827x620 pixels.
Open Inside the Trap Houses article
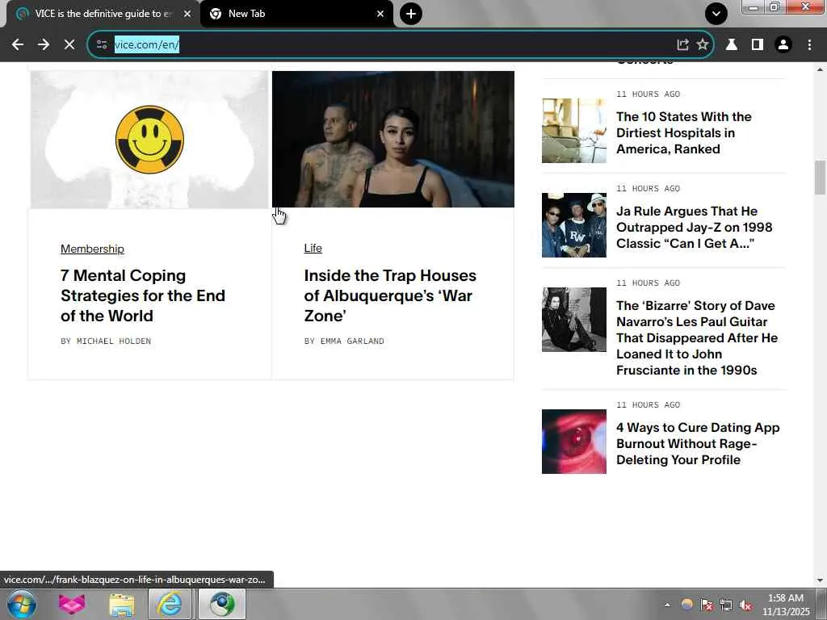click(390, 295)
